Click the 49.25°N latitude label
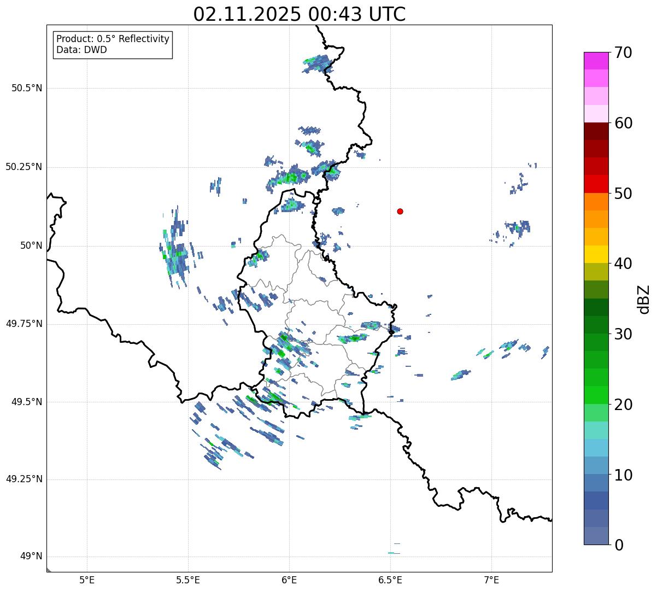 coord(24,479)
